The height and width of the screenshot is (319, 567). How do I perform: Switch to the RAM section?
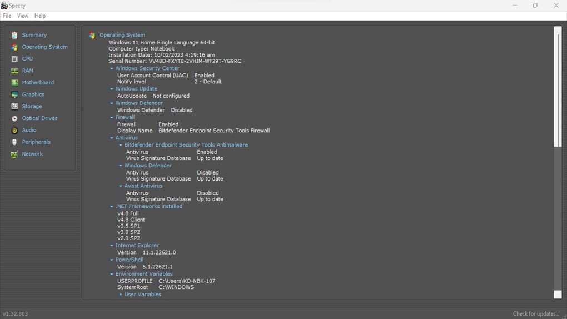(27, 71)
